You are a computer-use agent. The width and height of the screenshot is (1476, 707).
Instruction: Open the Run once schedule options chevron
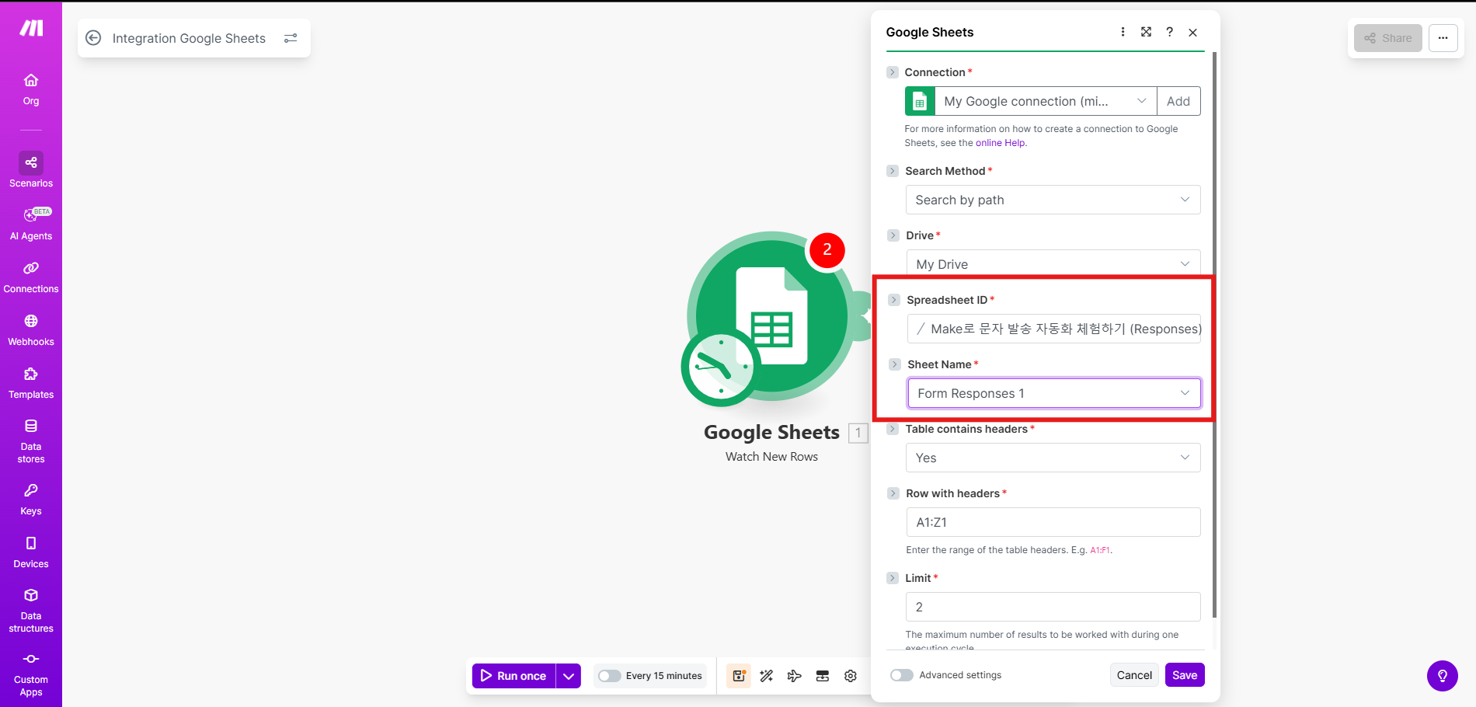pyautogui.click(x=569, y=675)
